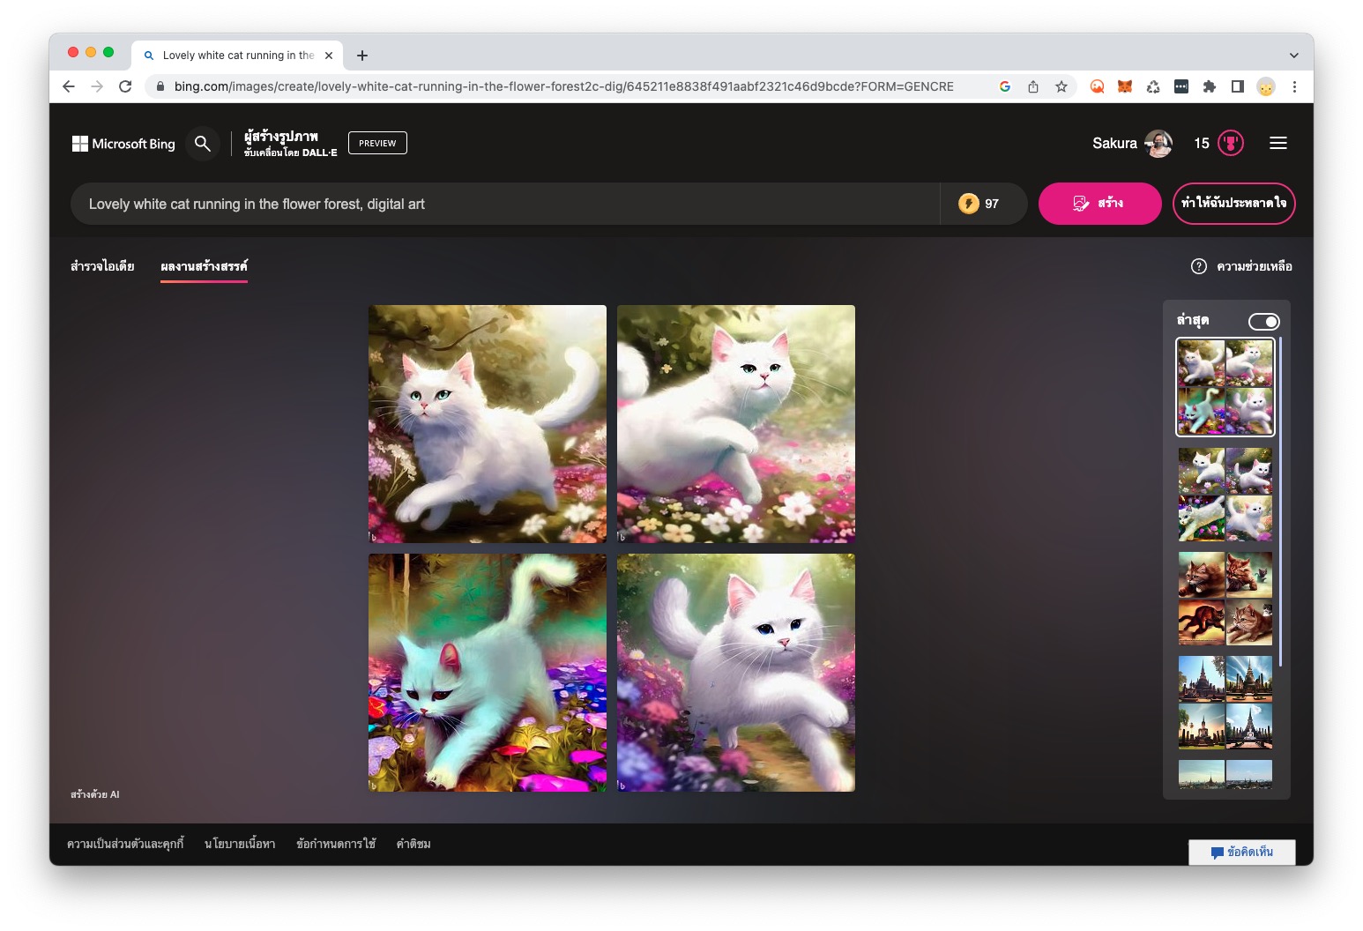
Task: Open the hamburger menu
Action: [1277, 143]
